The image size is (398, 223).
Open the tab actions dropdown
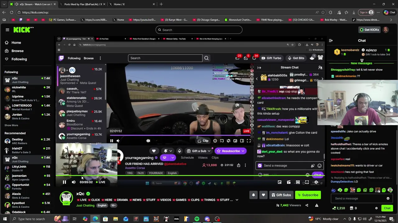tap(4, 4)
